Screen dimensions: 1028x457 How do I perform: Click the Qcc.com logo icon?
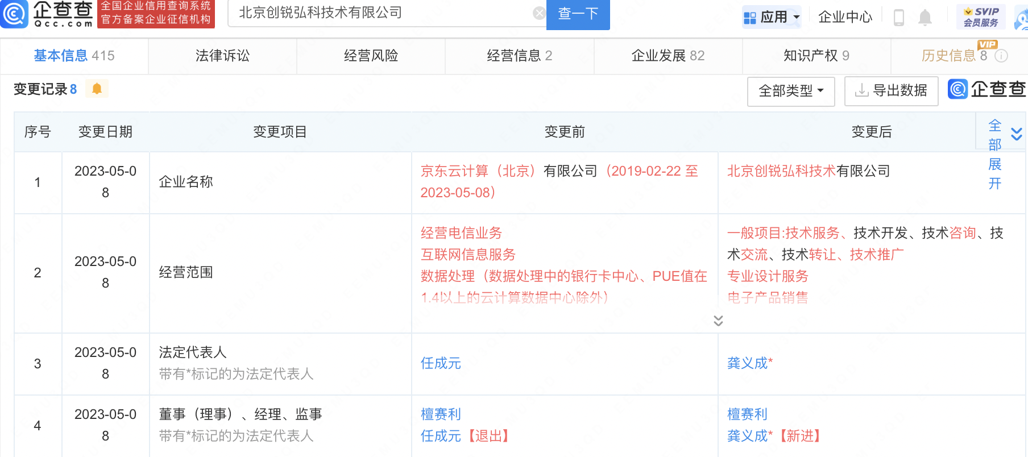point(14,14)
